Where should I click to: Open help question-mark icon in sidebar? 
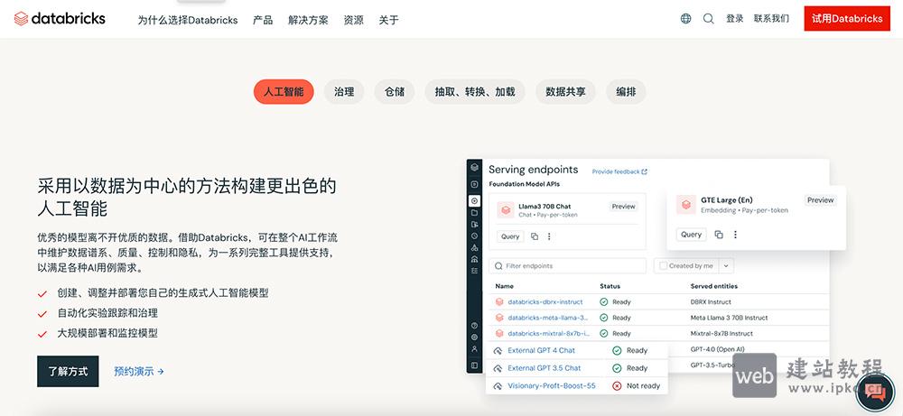474,326
